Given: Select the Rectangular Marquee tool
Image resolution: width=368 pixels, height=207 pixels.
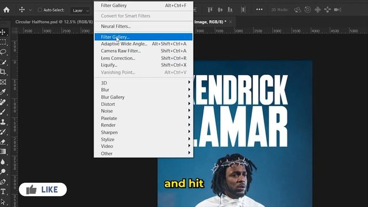Looking at the screenshot, I should [x=3, y=42].
